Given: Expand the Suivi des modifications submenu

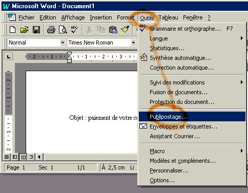Looking at the screenshot, I should (192, 82).
